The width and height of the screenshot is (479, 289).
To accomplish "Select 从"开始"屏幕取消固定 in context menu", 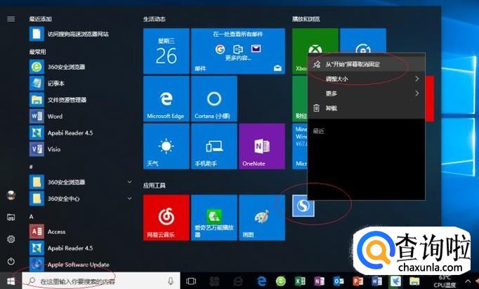I will 366,65.
